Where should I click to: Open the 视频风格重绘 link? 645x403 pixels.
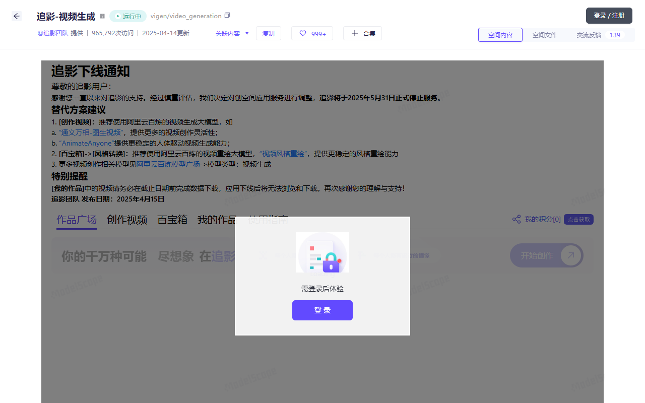coord(283,154)
